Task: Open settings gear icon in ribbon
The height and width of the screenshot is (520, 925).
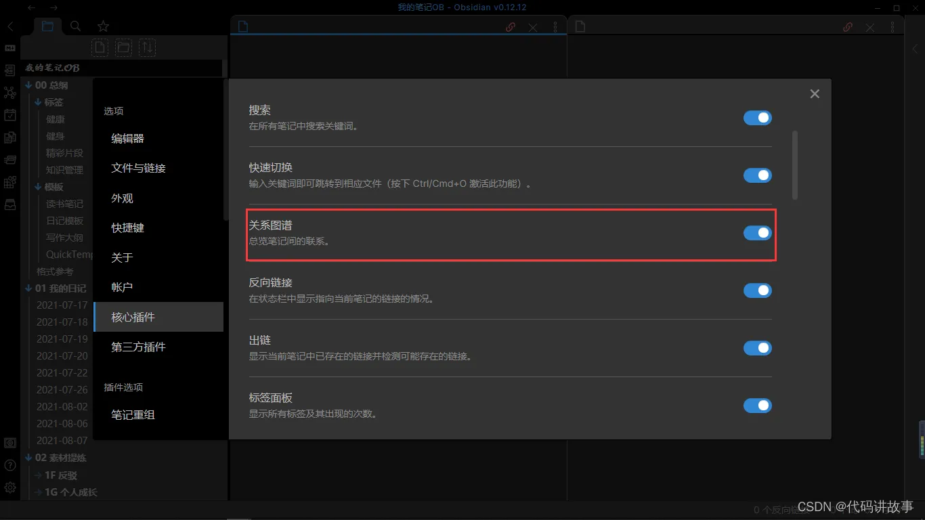Action: 10,487
